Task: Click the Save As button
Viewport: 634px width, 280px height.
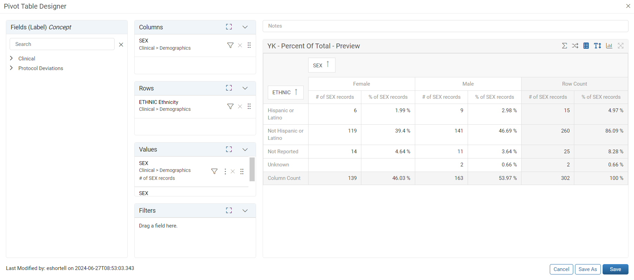Action: click(x=588, y=269)
